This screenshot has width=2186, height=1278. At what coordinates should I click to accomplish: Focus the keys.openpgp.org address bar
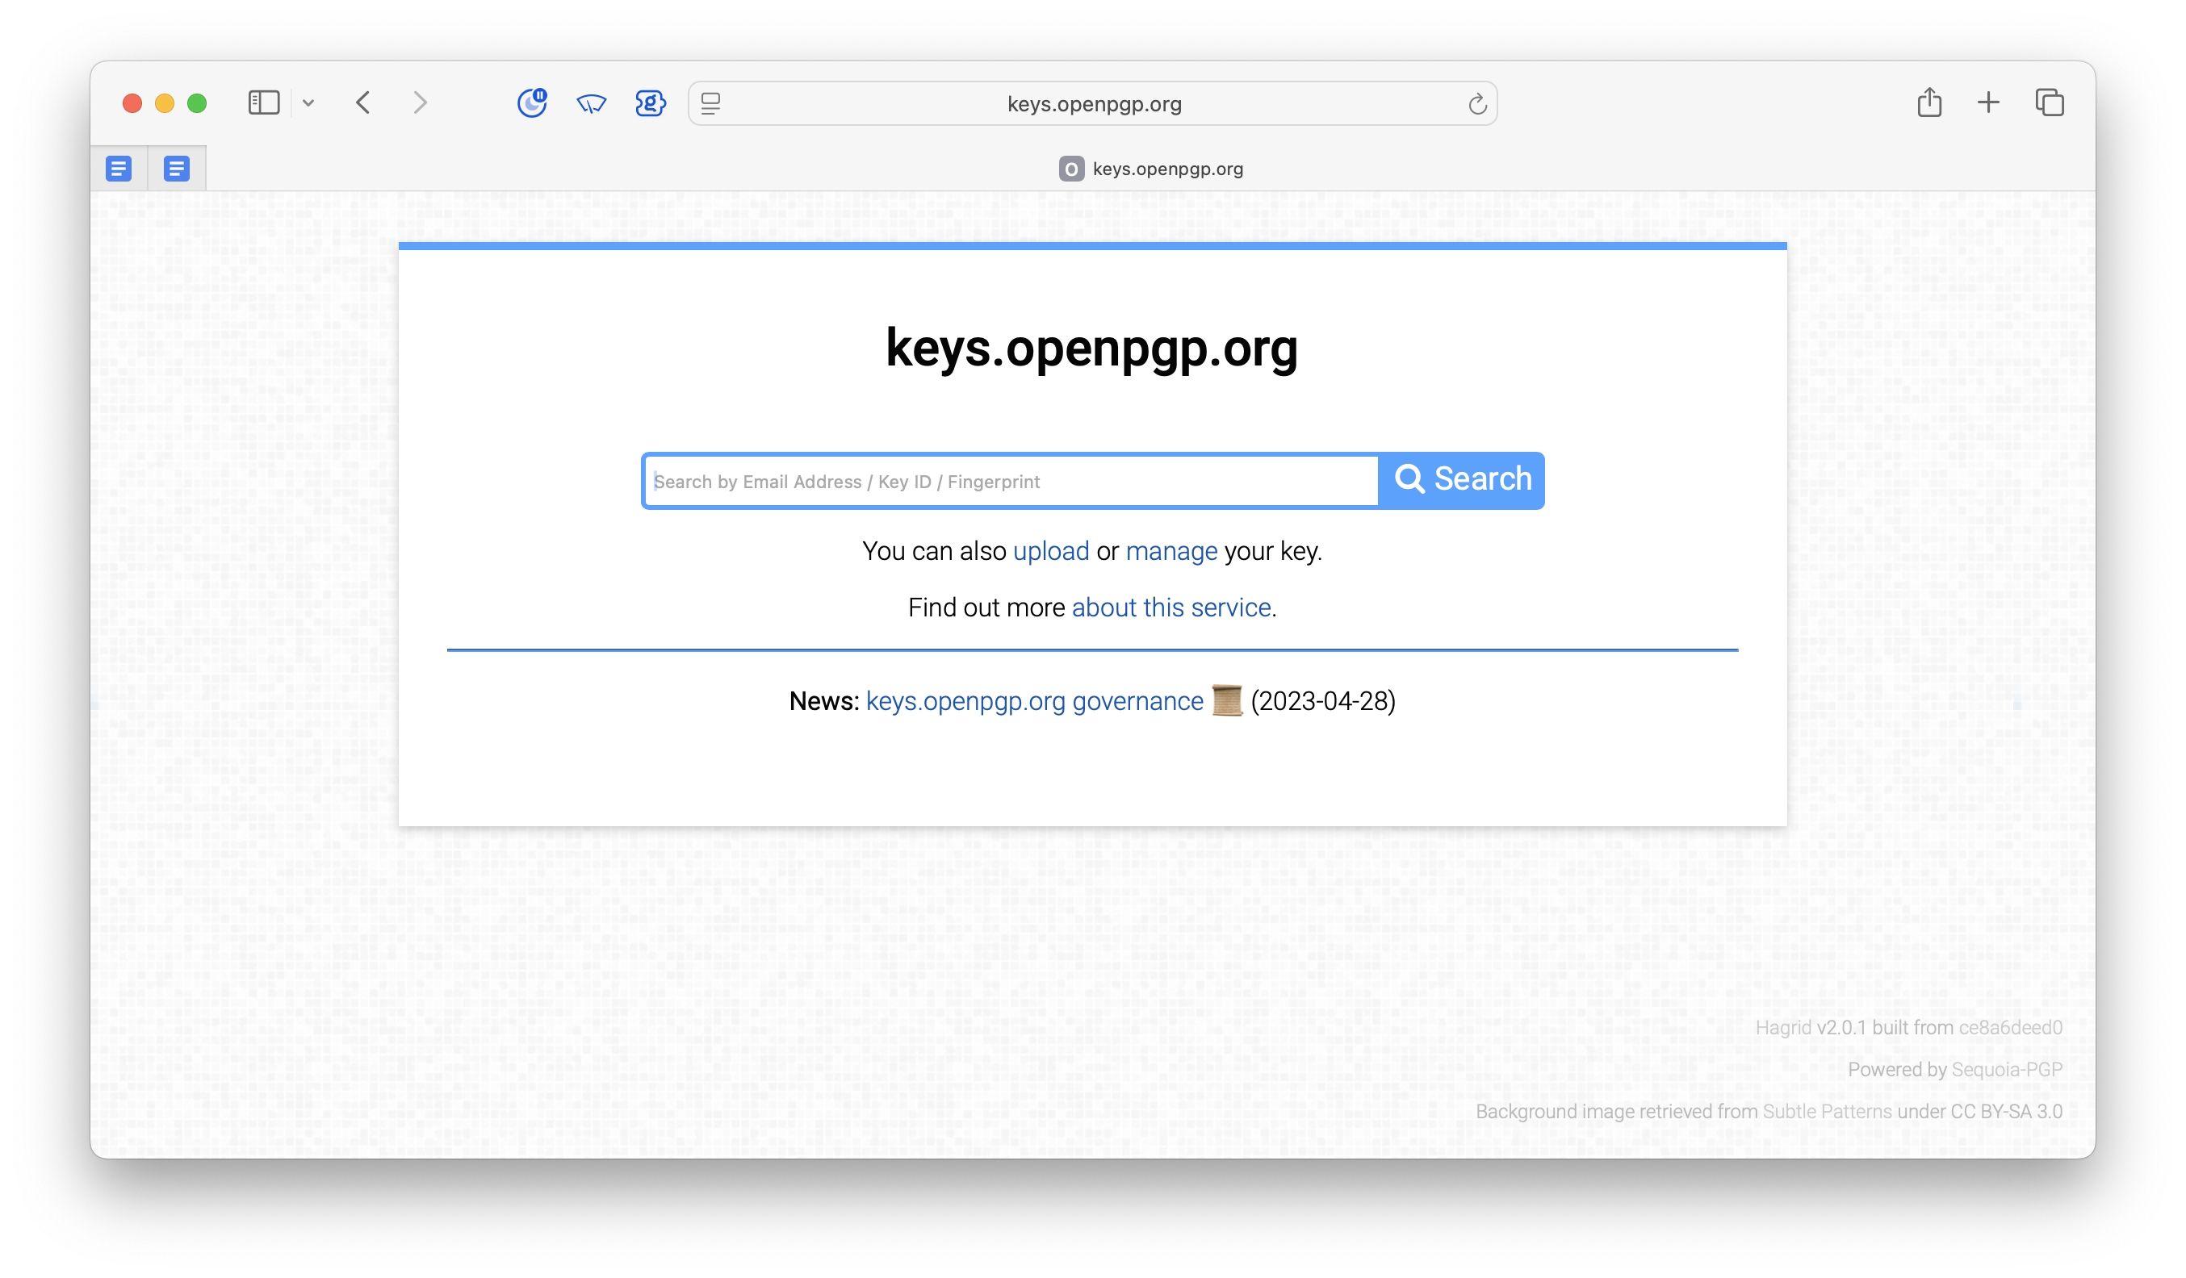(x=1093, y=104)
